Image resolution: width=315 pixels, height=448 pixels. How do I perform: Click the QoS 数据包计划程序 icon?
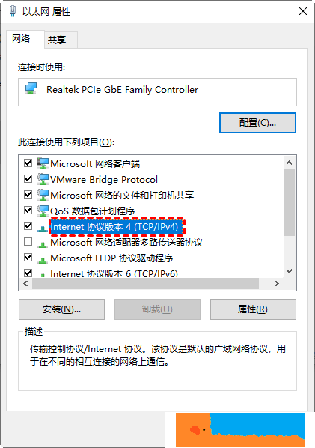[43, 211]
